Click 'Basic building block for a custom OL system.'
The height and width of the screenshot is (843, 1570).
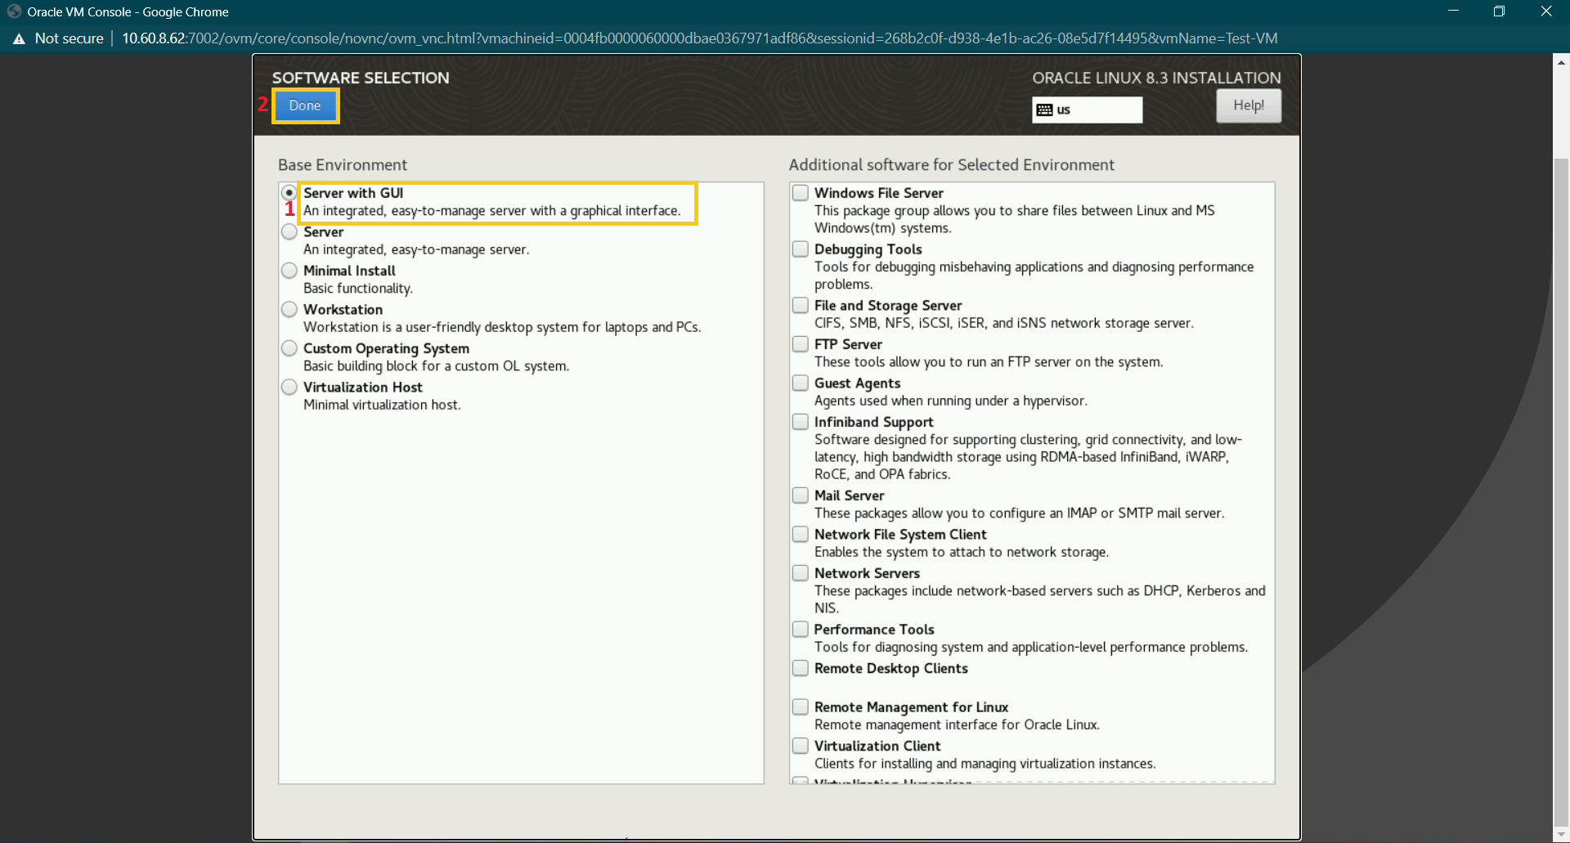pos(436,366)
